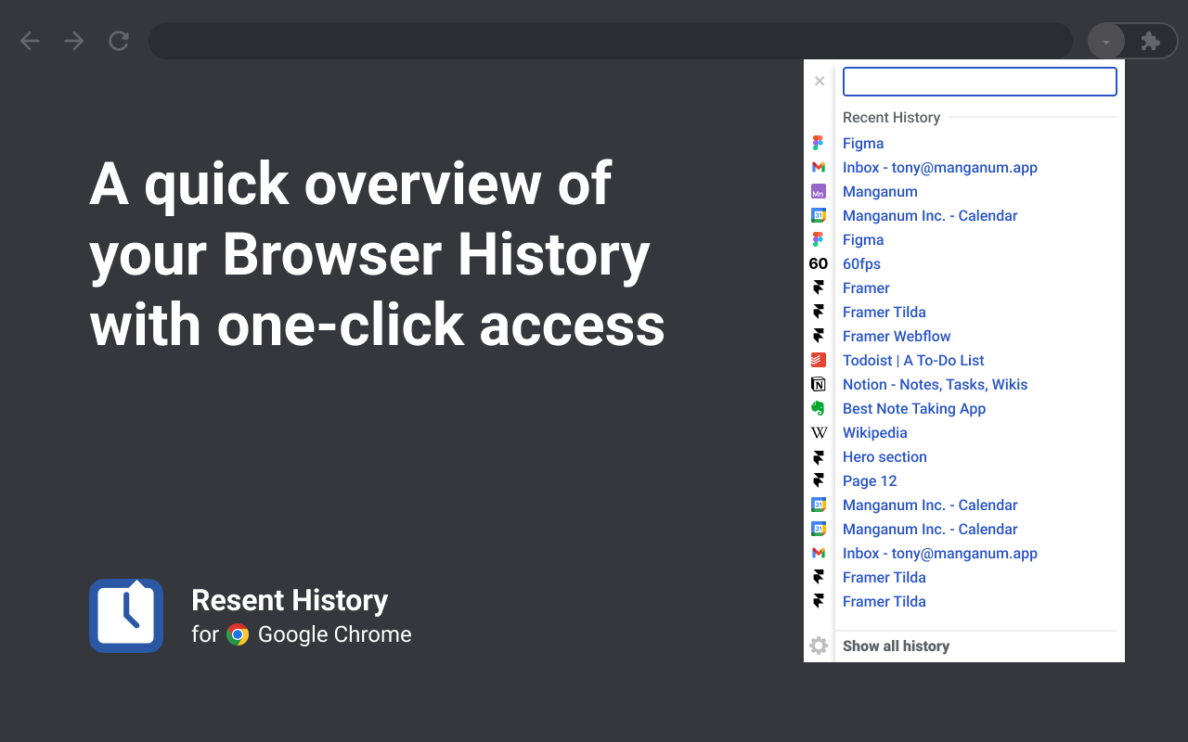This screenshot has height=742, width=1188.
Task: Open the Manganum history entry
Action: (x=880, y=191)
